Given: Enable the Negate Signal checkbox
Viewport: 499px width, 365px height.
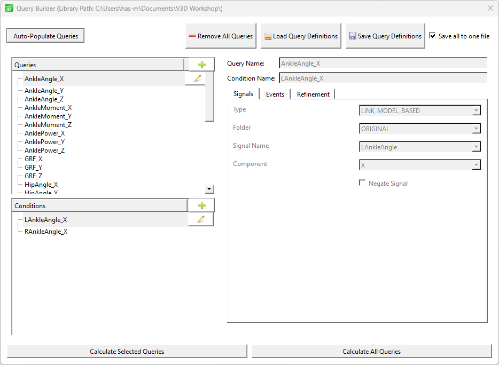Looking at the screenshot, I should (363, 183).
